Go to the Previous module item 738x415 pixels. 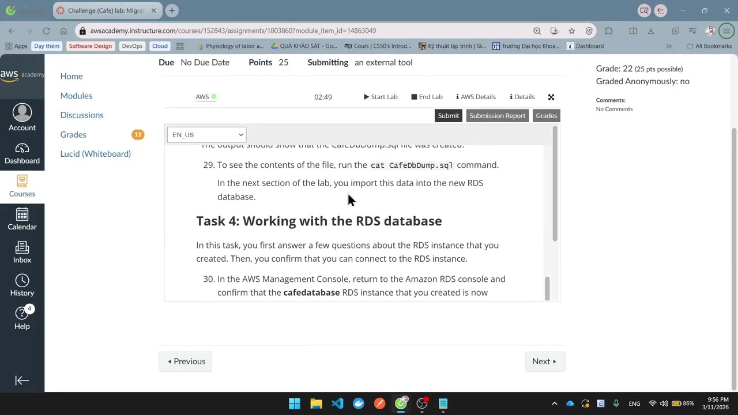pos(186,361)
